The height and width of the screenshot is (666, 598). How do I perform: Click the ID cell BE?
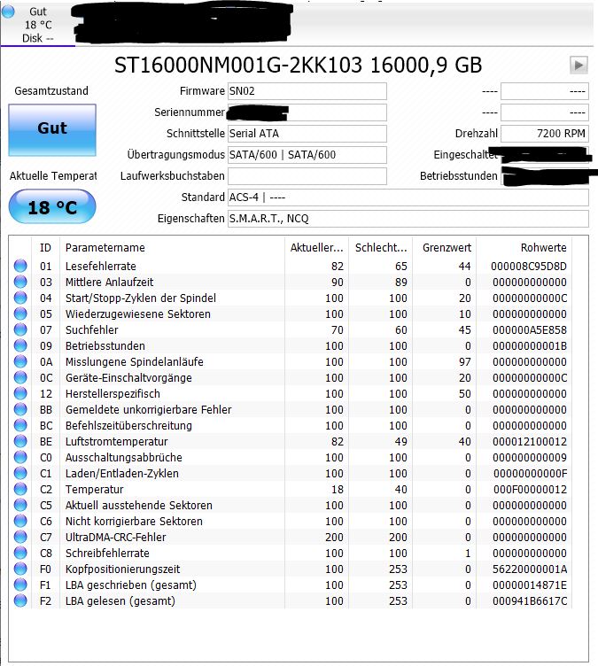click(x=46, y=442)
